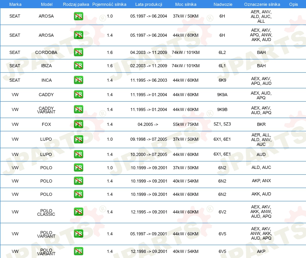The height and width of the screenshot is (258, 306).
Task: Select the CADDY VARIANT model cell
Action: [46, 110]
